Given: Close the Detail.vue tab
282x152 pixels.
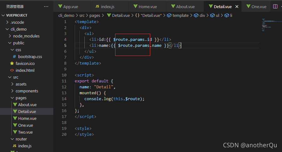Looking at the screenshot, I should 237,7.
